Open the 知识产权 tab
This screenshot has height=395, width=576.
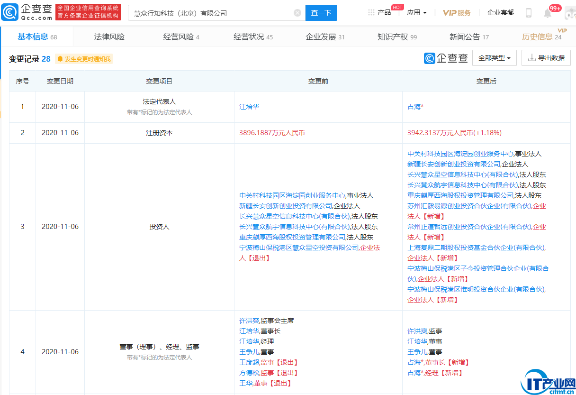point(397,37)
